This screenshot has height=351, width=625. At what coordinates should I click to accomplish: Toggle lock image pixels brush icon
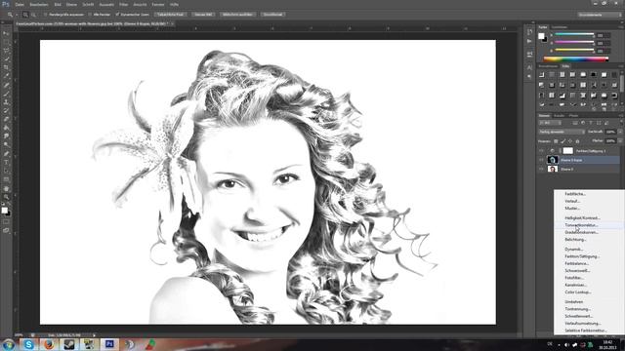(562, 141)
